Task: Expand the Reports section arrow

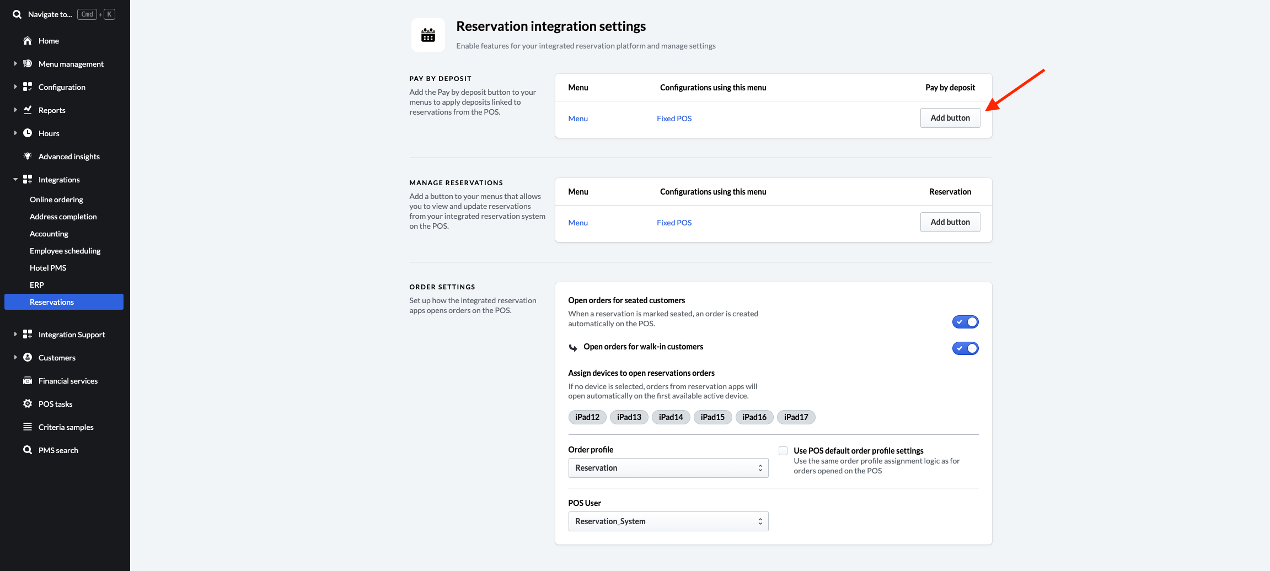Action: (x=15, y=110)
